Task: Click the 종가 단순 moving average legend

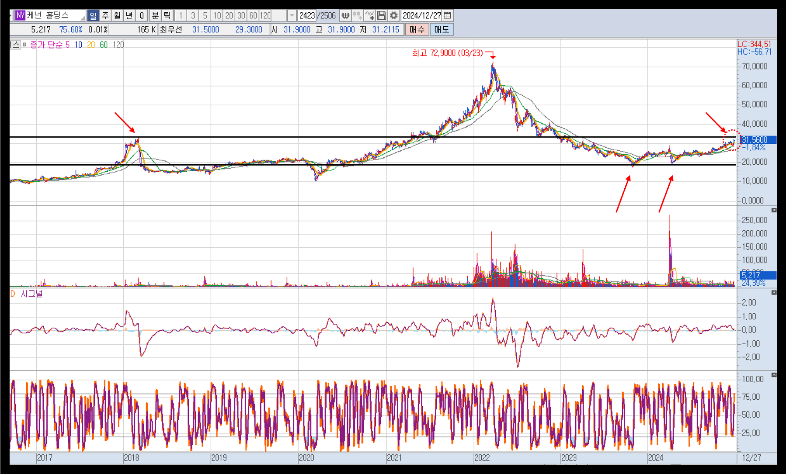Action: [46, 45]
